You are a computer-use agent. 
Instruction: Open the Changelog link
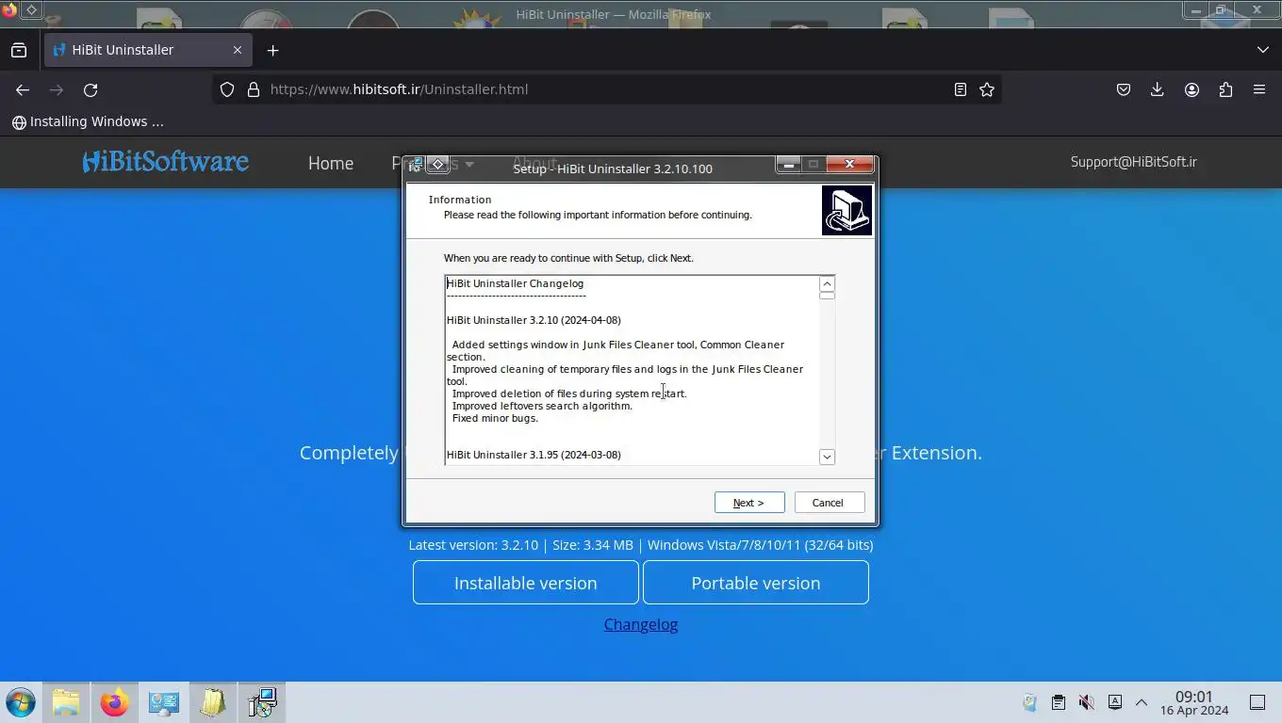tap(641, 624)
